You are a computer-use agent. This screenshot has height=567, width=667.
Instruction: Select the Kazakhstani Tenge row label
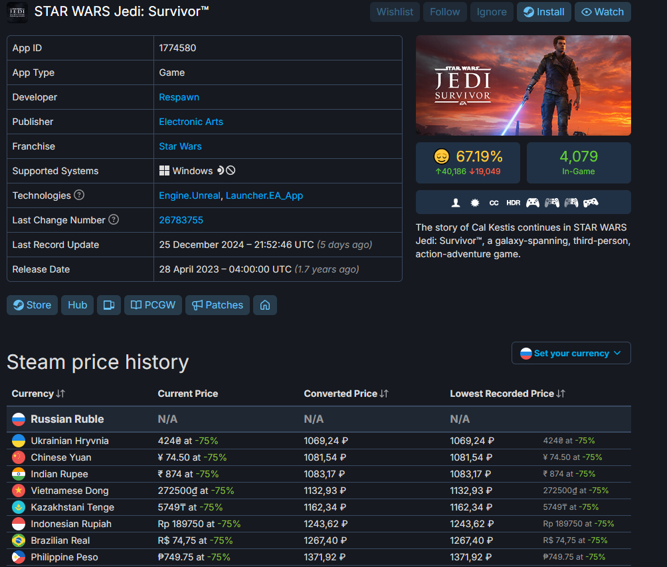[x=72, y=507]
